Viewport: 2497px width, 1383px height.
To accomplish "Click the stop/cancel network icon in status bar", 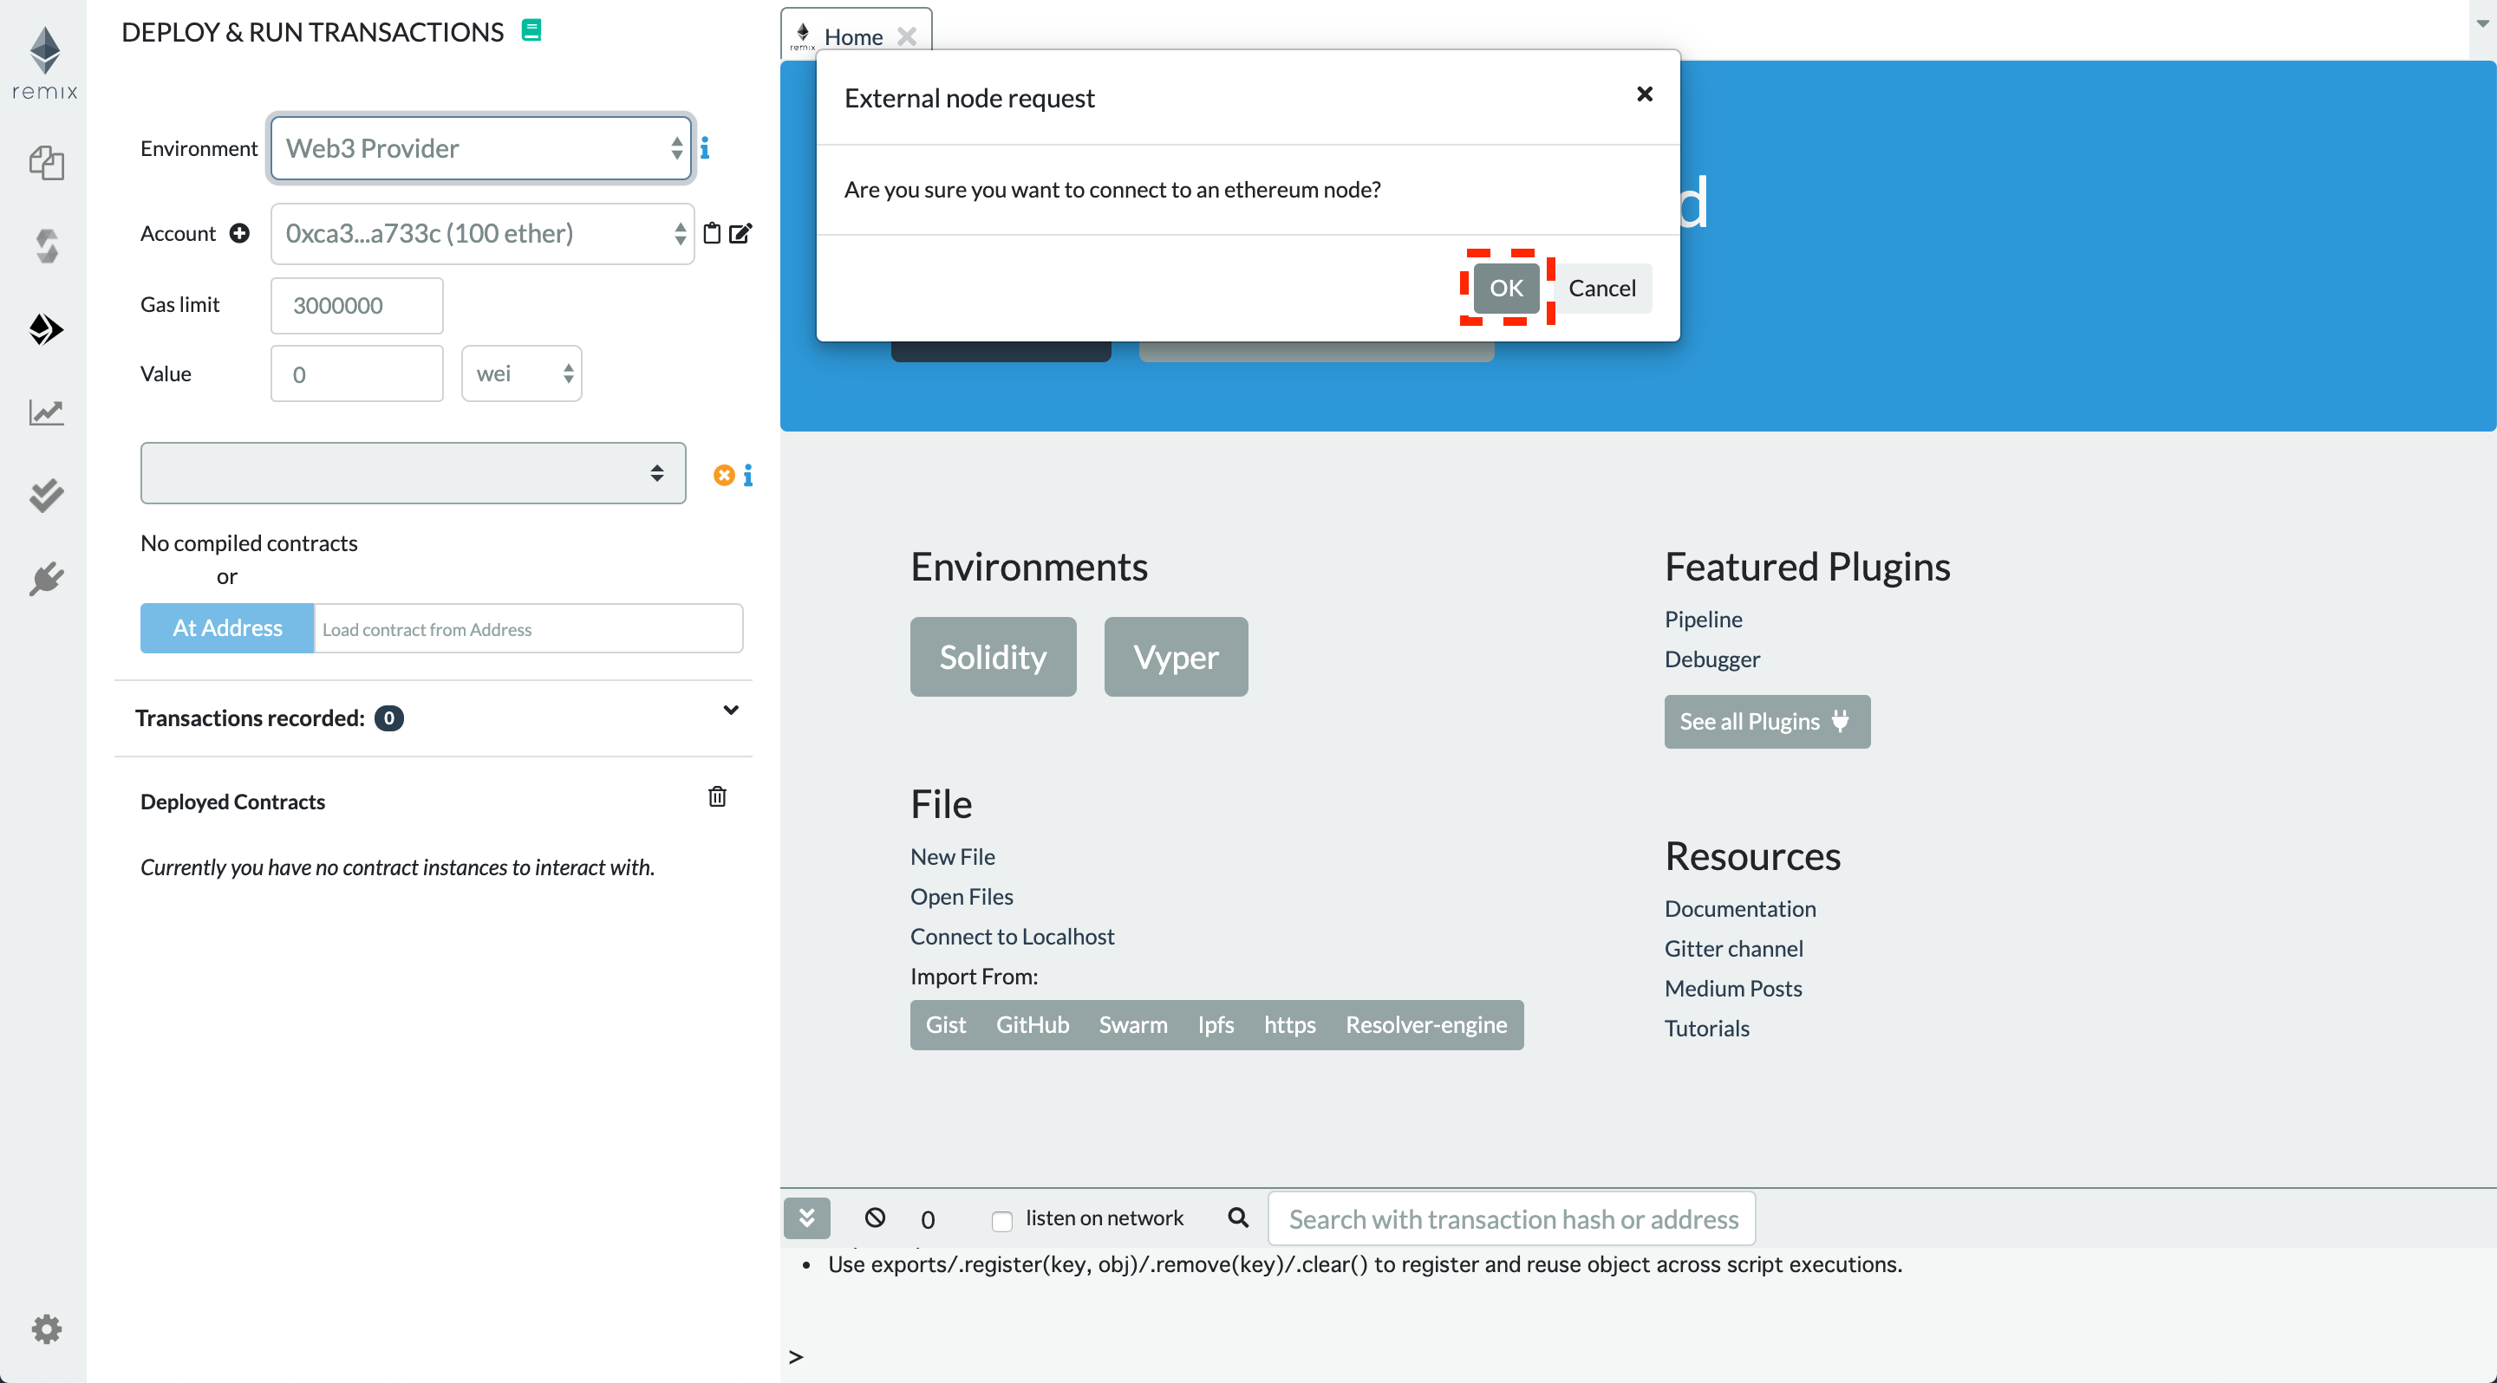I will (x=877, y=1217).
